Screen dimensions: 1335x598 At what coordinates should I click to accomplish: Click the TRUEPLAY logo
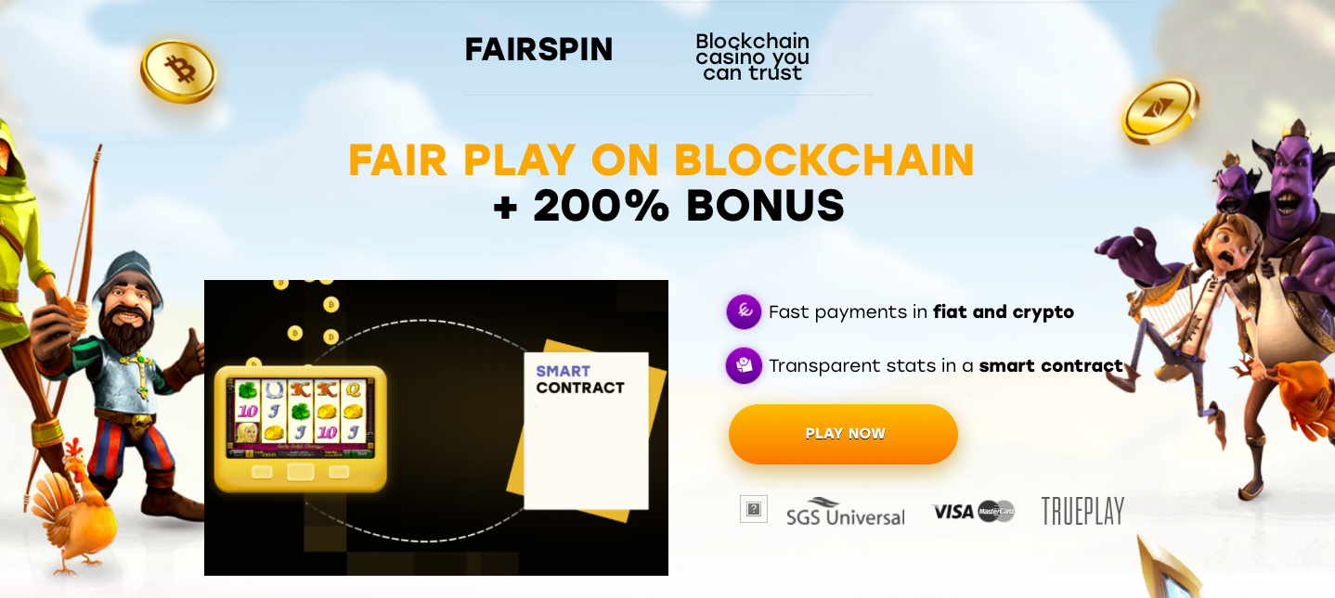tap(1082, 511)
